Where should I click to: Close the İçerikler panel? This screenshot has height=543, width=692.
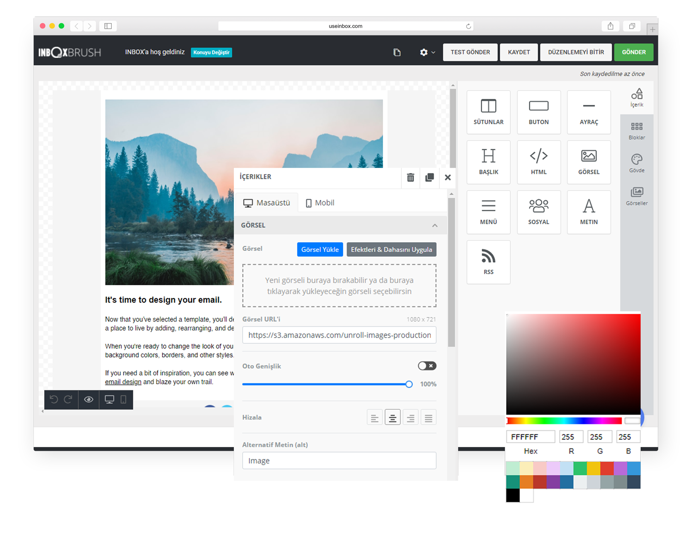coord(447,177)
